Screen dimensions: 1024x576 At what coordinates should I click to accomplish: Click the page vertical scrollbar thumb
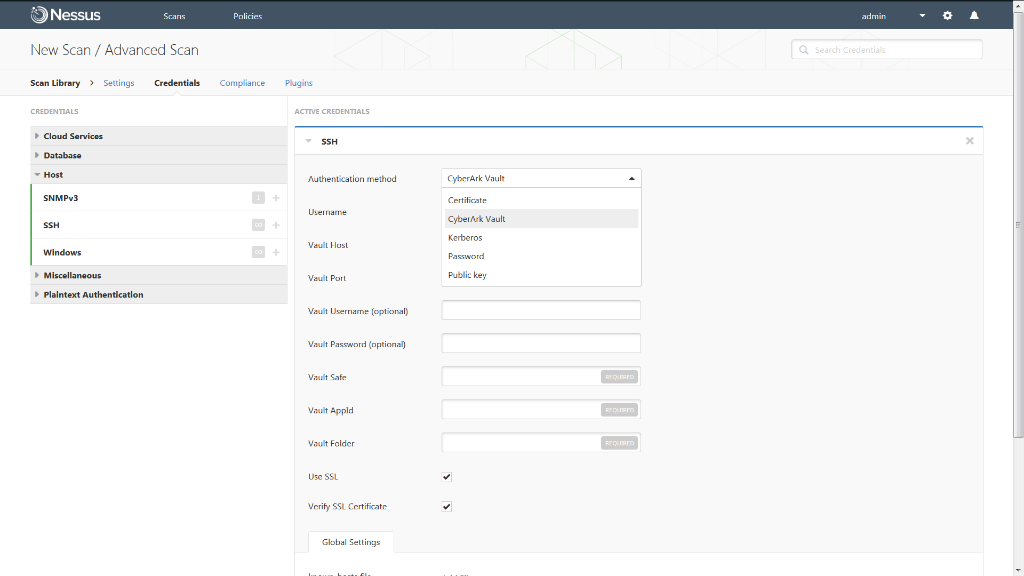[x=1018, y=224]
